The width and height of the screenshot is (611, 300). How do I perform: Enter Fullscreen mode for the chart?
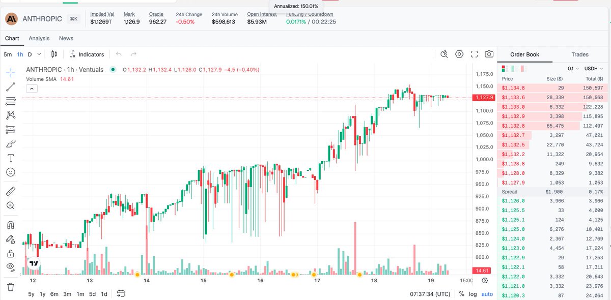pyautogui.click(x=474, y=54)
